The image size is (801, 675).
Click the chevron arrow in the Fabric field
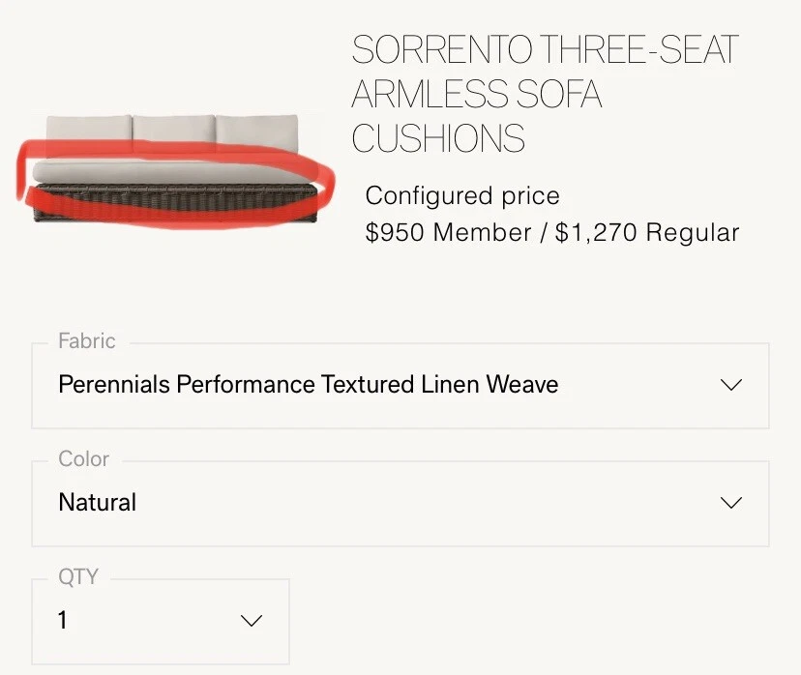731,385
